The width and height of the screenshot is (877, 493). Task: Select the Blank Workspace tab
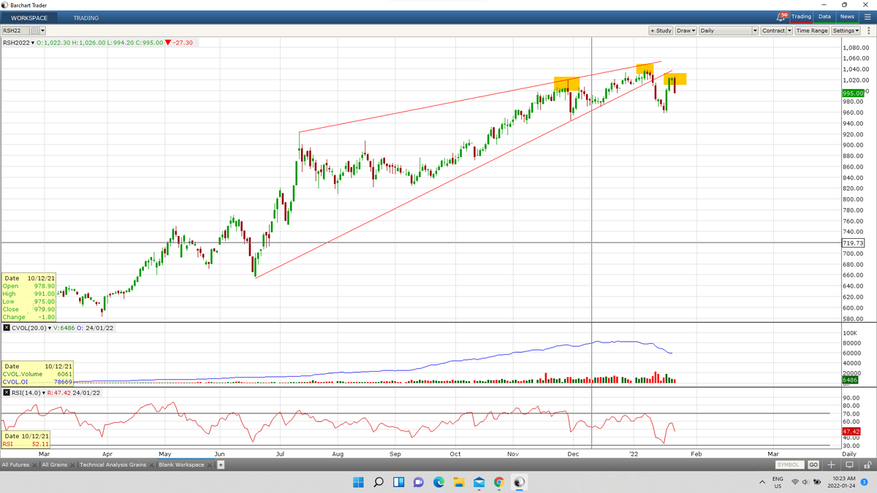click(x=181, y=465)
